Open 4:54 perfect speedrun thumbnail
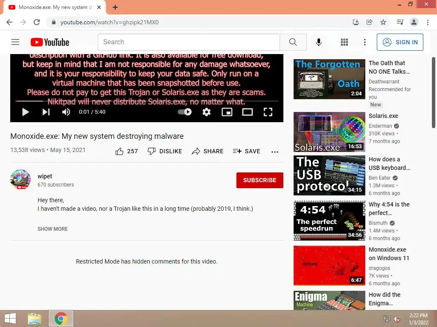This screenshot has width=437, height=327. coord(329,221)
